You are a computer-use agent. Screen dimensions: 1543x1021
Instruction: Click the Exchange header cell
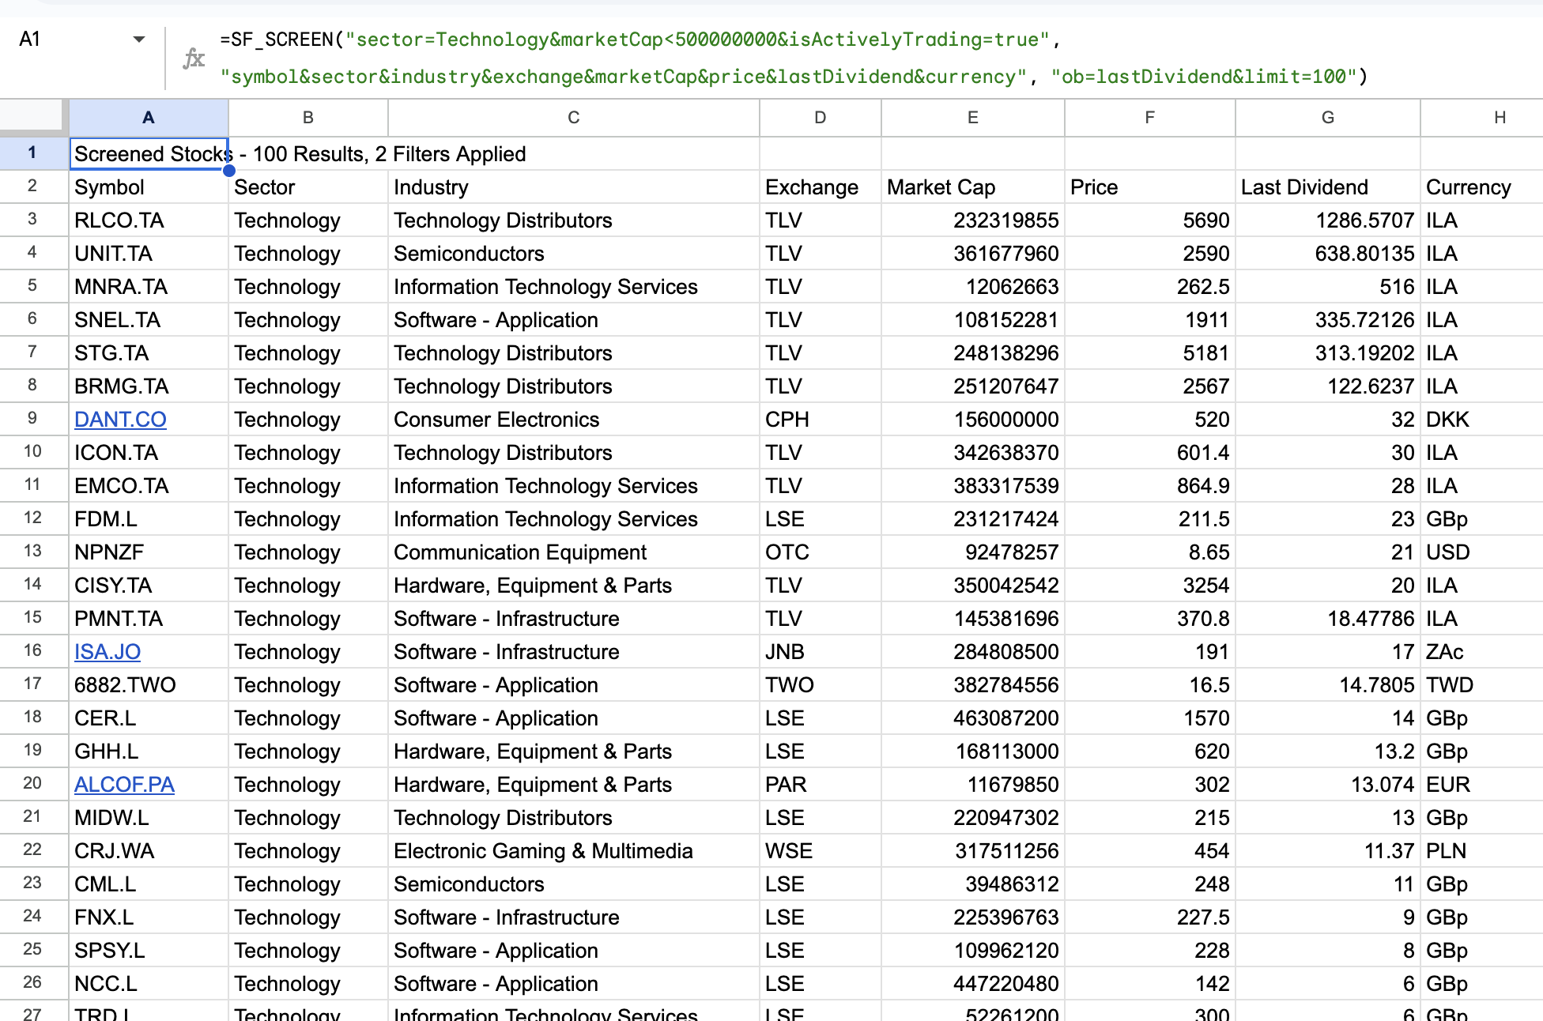click(x=821, y=187)
